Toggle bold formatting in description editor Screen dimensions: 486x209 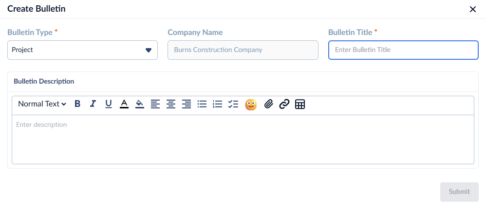77,104
